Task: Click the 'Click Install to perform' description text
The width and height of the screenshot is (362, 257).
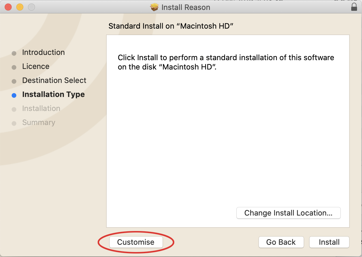Action: [226, 62]
